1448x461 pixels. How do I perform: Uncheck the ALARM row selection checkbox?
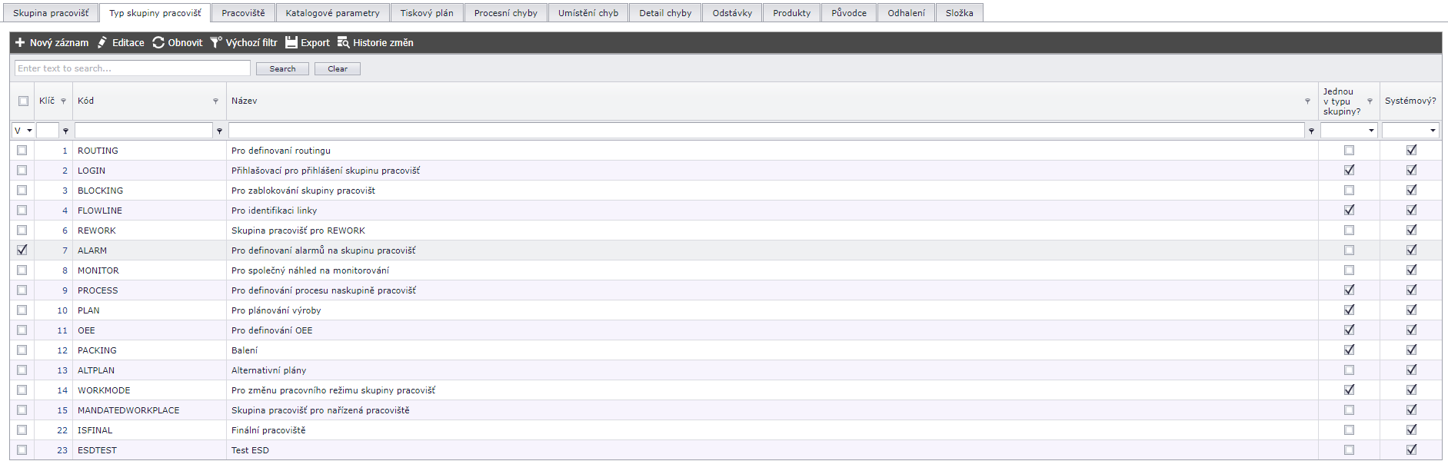(22, 250)
